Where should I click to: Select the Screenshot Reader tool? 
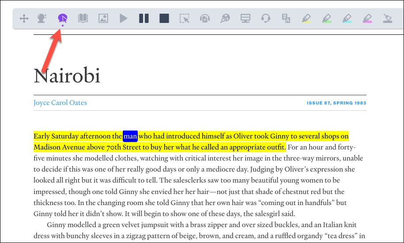[185, 19]
